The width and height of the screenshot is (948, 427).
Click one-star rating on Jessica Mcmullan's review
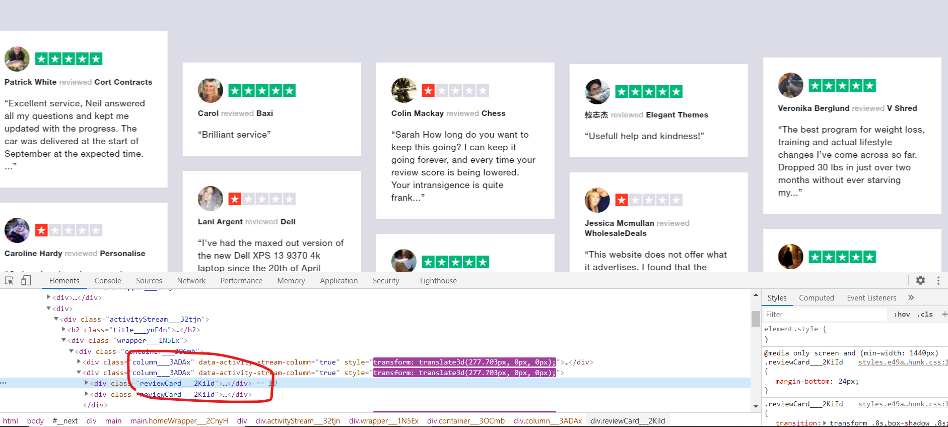pos(649,200)
